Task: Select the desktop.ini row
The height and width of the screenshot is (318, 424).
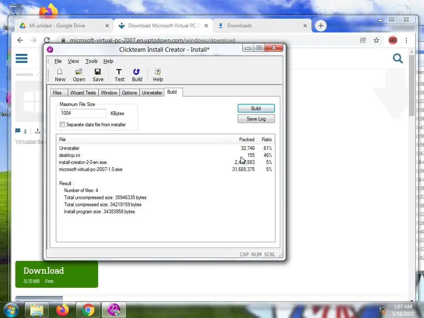Action: 166,155
